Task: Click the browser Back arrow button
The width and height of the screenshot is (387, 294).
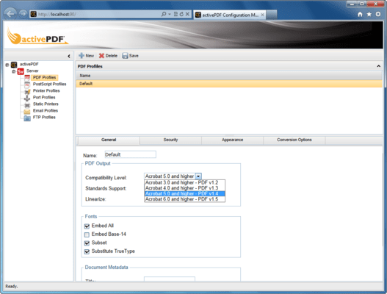Action: (10, 13)
